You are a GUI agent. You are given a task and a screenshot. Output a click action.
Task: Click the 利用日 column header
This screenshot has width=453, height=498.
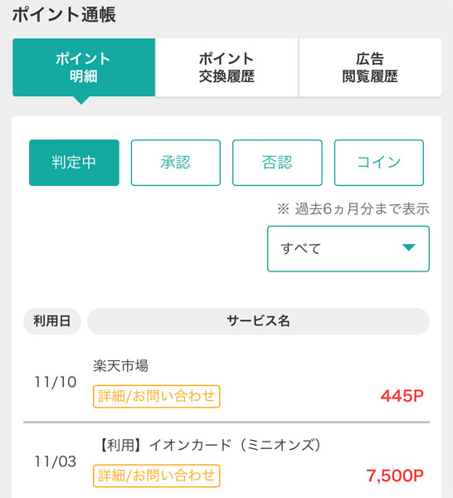pyautogui.click(x=52, y=321)
